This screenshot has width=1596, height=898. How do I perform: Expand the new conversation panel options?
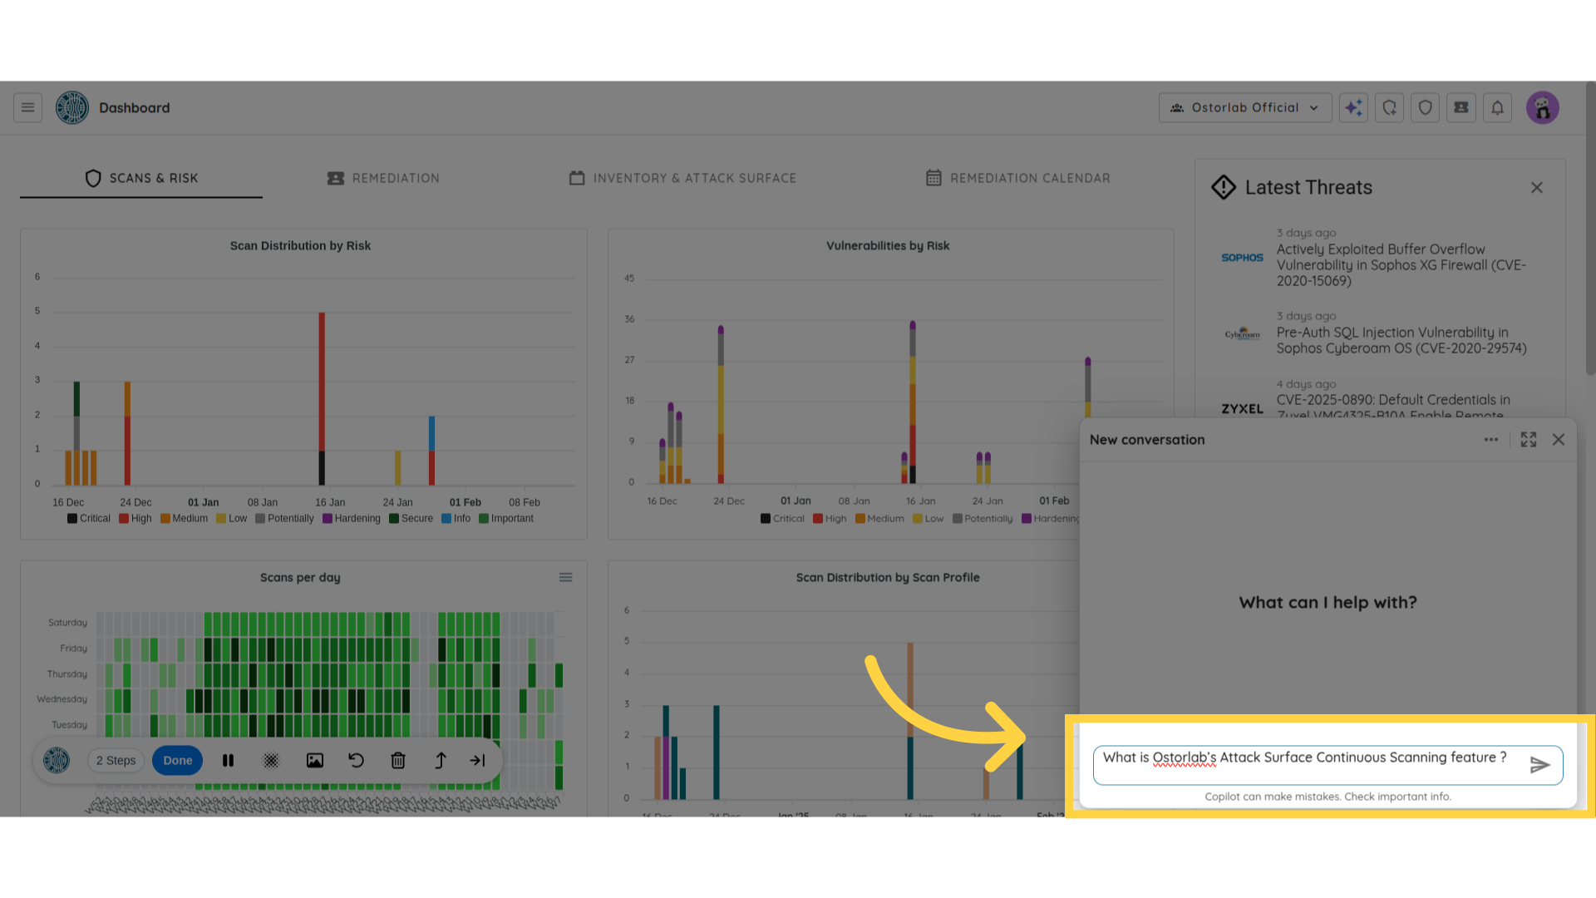1528,438
